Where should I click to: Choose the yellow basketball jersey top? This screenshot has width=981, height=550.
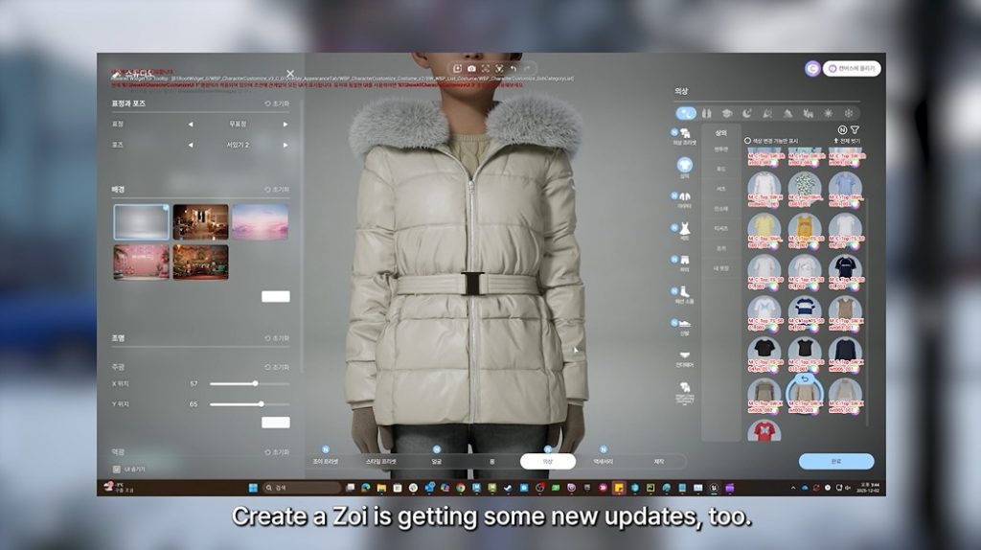click(x=805, y=230)
